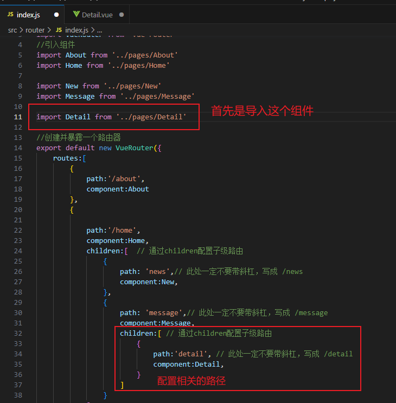Click comment '//创建并暴露一个路由器'
The height and width of the screenshot is (403, 396).
[78, 138]
